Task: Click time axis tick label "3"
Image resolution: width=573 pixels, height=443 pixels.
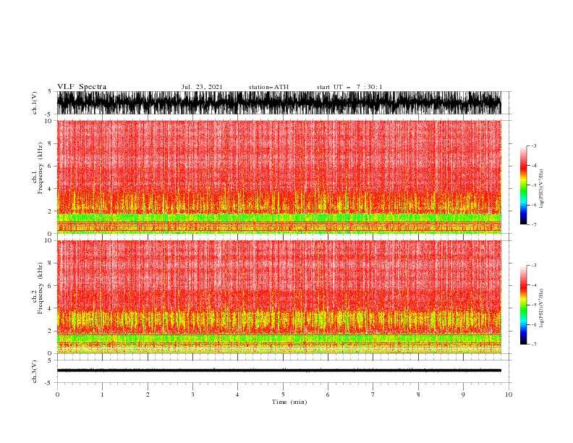Action: (193, 395)
